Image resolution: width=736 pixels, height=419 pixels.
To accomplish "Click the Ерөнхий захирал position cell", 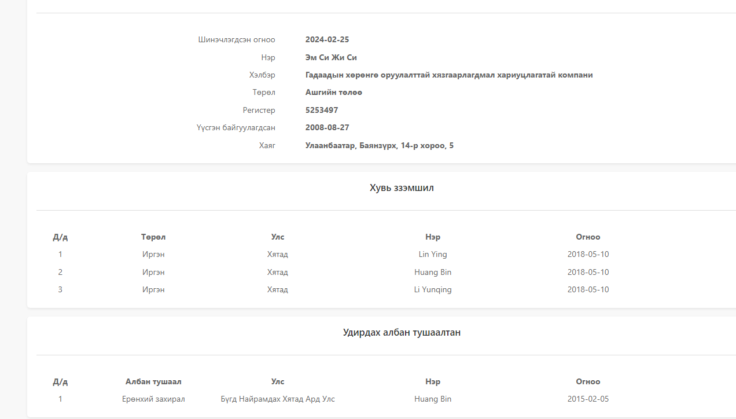I will point(153,399).
